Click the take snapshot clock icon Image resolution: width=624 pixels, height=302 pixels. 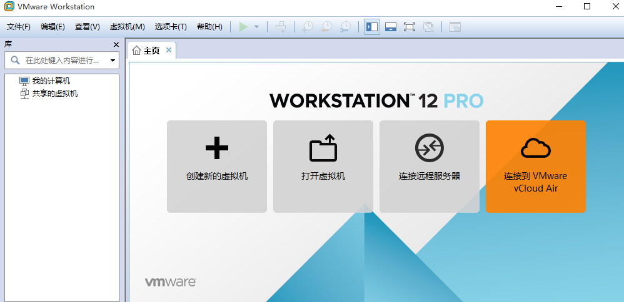[x=307, y=27]
